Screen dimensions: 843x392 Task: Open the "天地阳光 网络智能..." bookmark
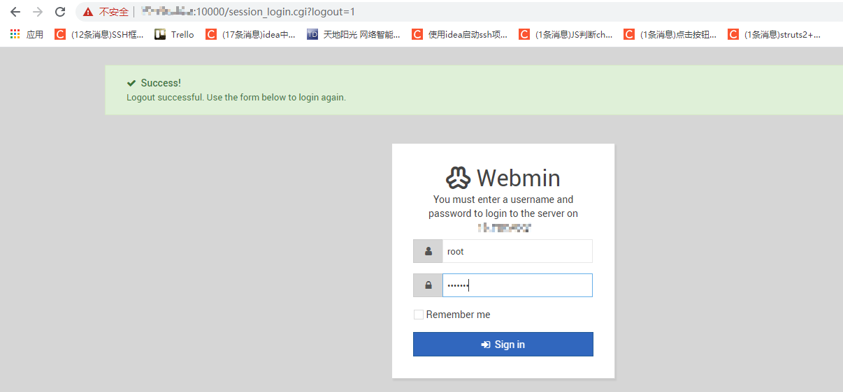[354, 34]
